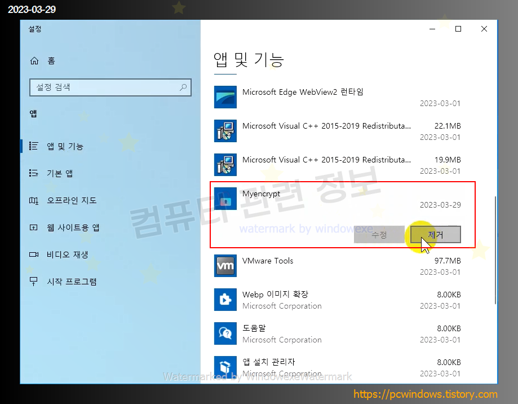The image size is (518, 404).
Task: Select the 앱 설치 관리자 entry name
Action: point(268,362)
